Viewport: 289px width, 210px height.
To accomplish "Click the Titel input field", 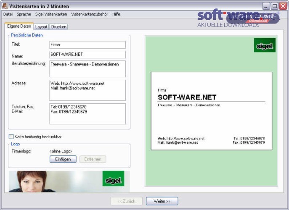I will click(87, 45).
